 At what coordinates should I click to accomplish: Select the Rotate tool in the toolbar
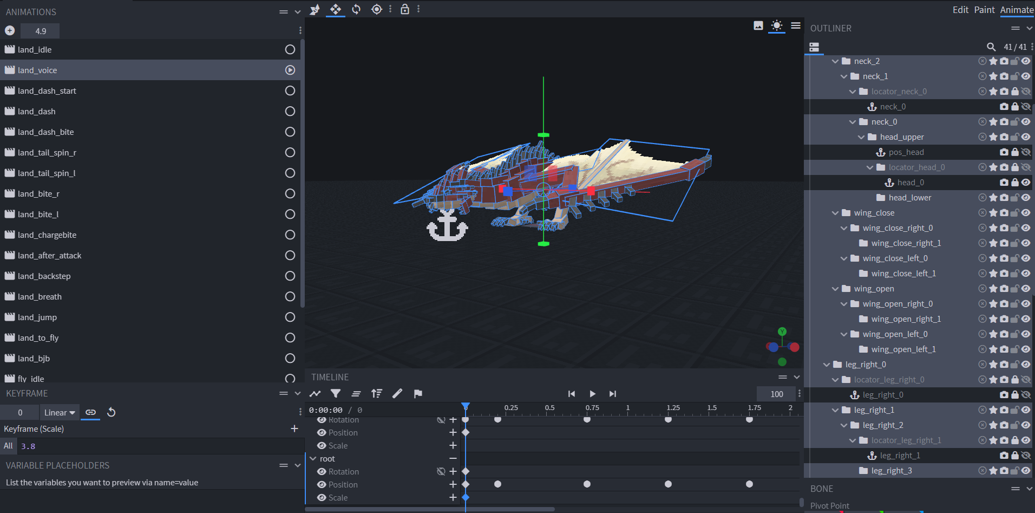tap(356, 9)
